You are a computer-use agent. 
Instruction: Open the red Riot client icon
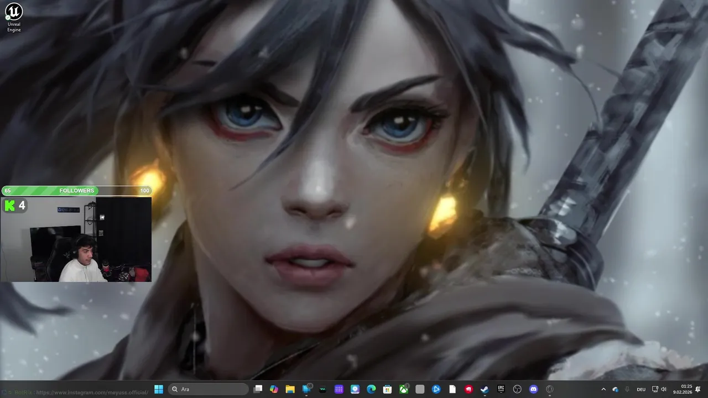468,389
